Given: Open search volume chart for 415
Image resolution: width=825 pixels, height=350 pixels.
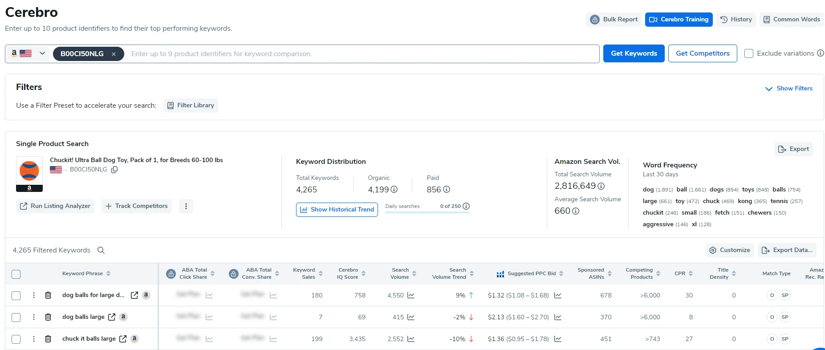Looking at the screenshot, I should (411, 317).
